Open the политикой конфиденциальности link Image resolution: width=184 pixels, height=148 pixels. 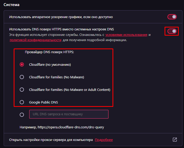(x=35, y=40)
